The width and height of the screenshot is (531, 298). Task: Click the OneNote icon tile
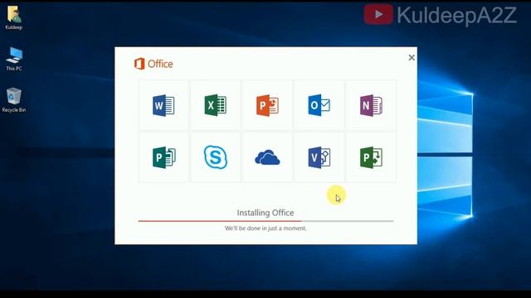(x=371, y=105)
